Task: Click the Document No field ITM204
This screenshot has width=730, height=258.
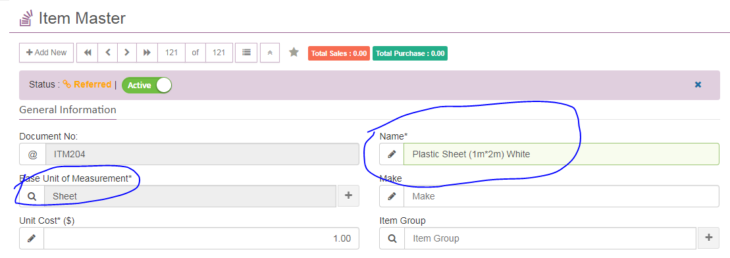Action: pyautogui.click(x=201, y=154)
